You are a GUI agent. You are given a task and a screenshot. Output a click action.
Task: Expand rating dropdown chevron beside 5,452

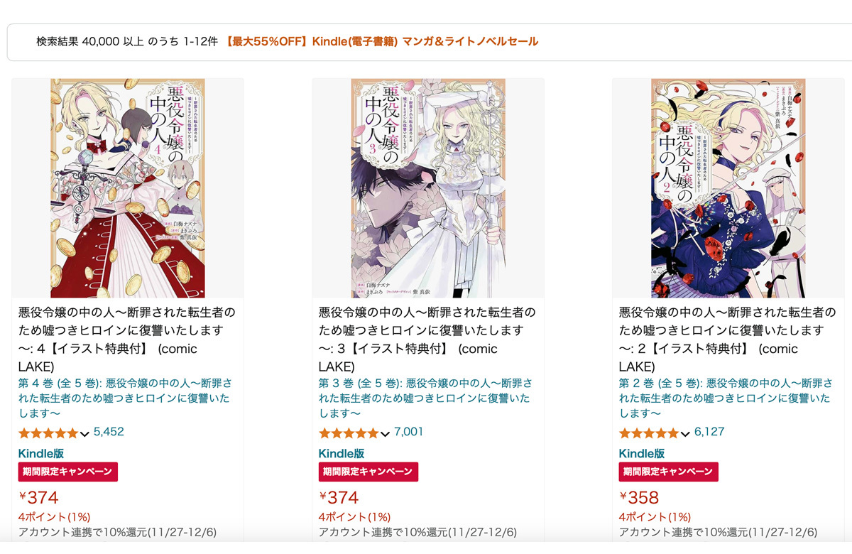tap(84, 434)
